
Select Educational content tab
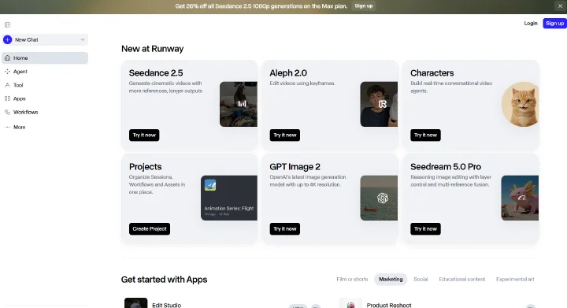(x=461, y=280)
